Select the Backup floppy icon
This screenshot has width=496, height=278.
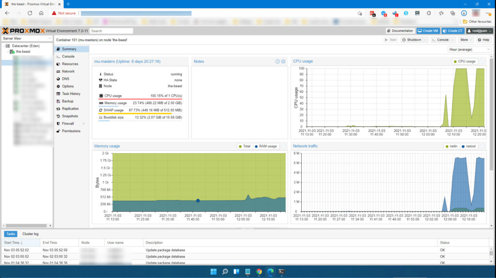[58, 102]
